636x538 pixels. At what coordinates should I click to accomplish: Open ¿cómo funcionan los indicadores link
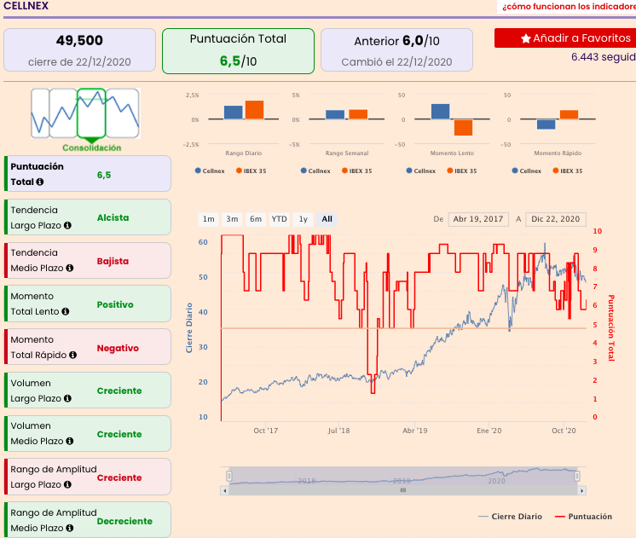click(x=569, y=7)
